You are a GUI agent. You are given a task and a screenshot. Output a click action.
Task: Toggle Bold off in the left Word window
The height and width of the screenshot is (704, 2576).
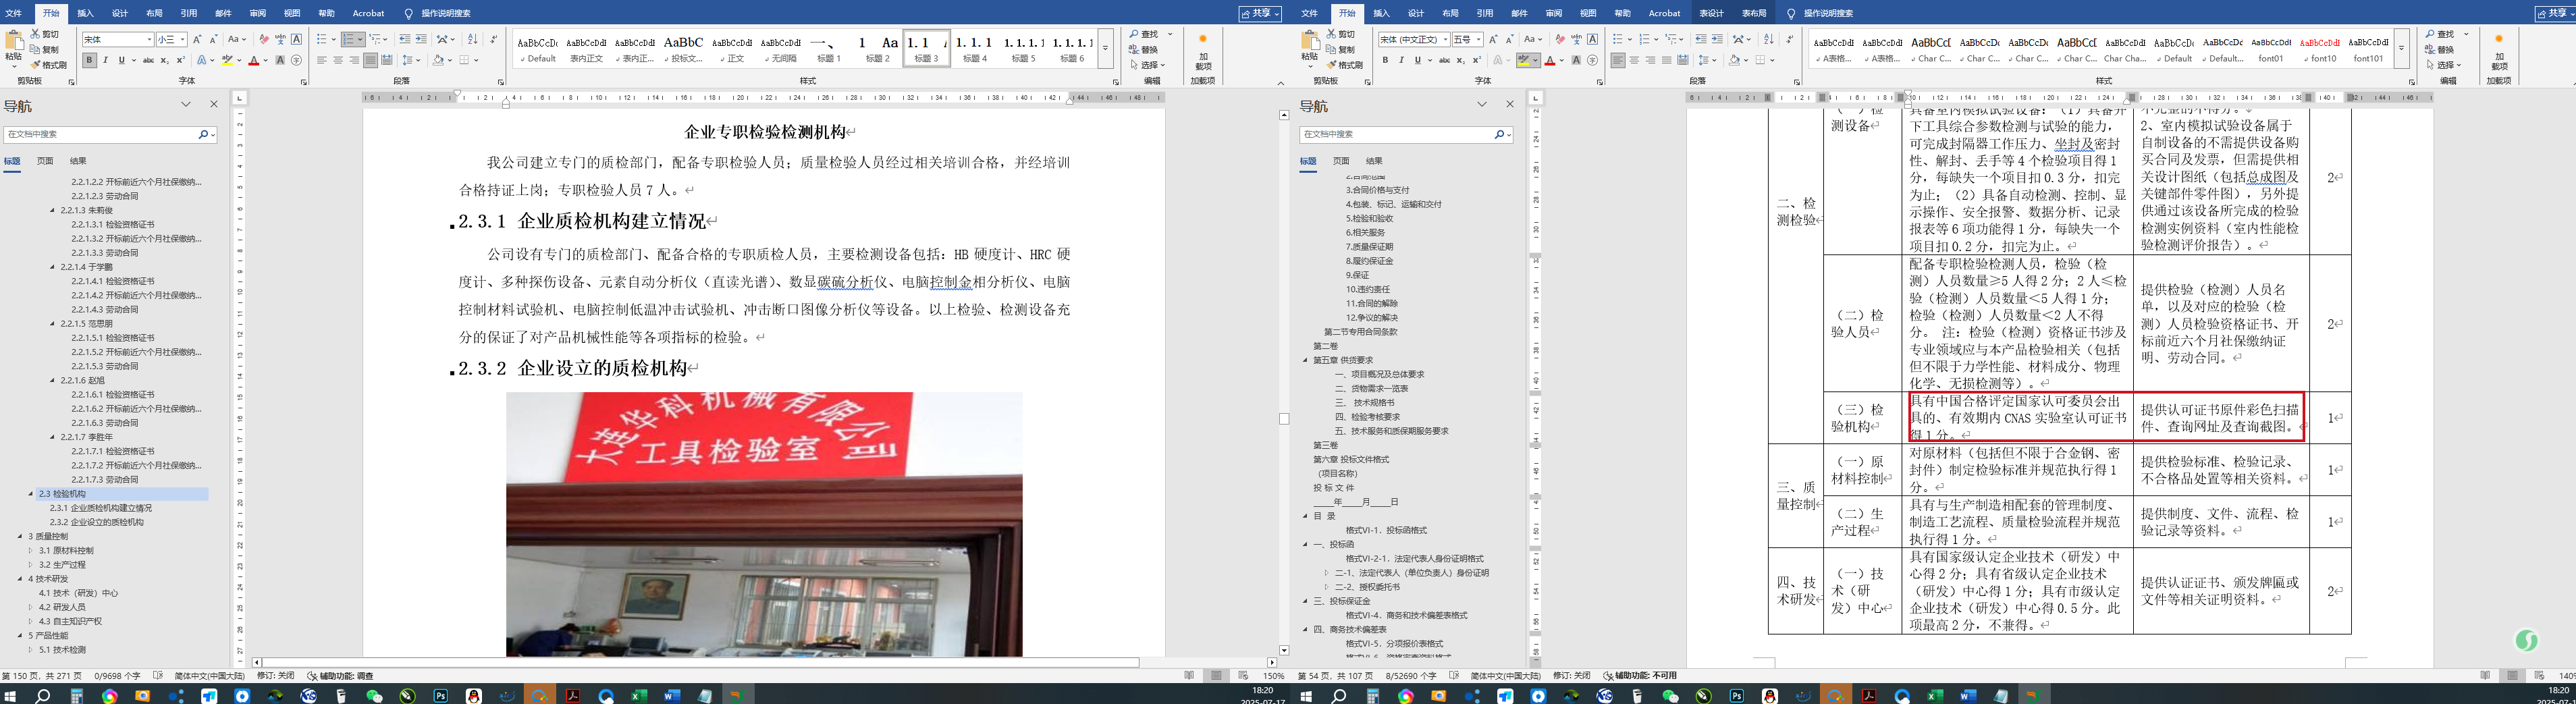pyautogui.click(x=89, y=61)
